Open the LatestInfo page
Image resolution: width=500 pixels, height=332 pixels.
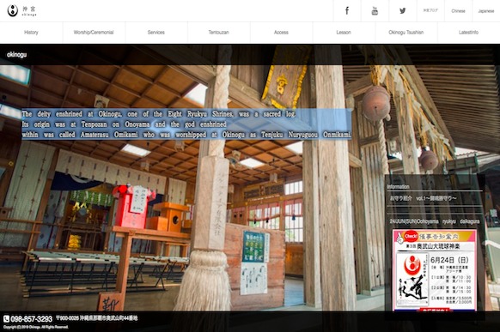pyautogui.click(x=469, y=33)
